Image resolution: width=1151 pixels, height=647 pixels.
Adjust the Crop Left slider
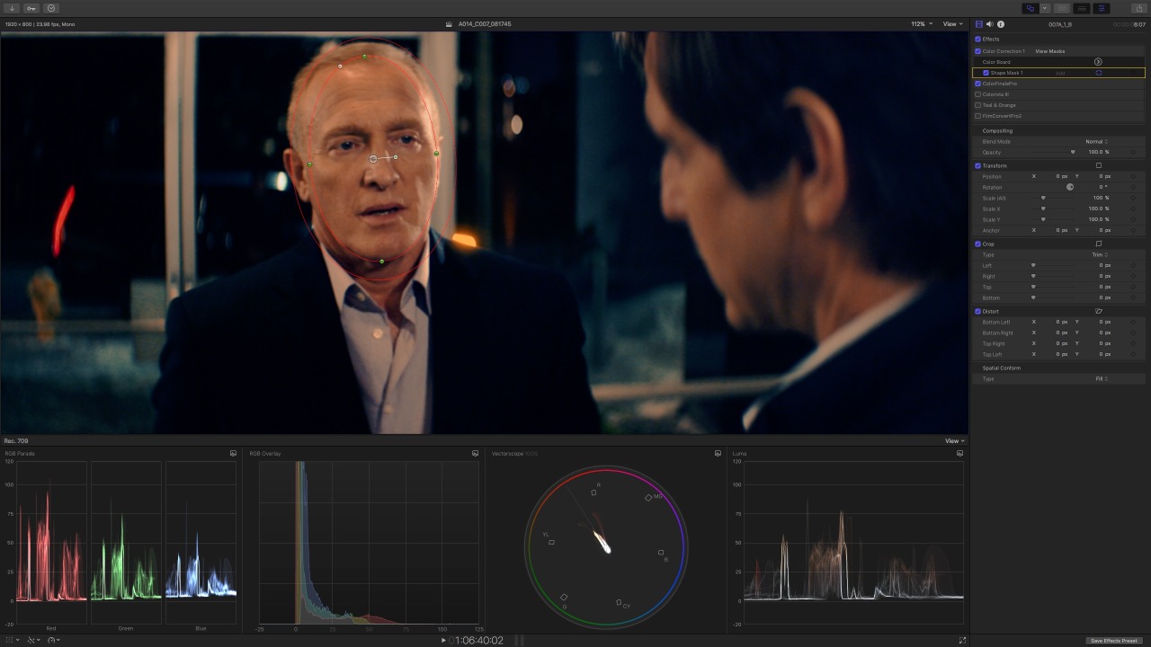pyautogui.click(x=1033, y=265)
